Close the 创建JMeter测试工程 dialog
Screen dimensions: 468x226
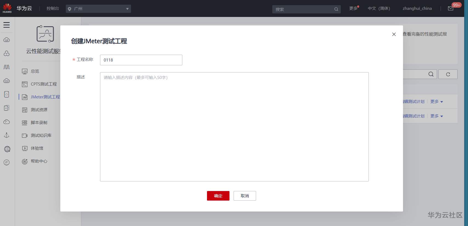tap(394, 34)
